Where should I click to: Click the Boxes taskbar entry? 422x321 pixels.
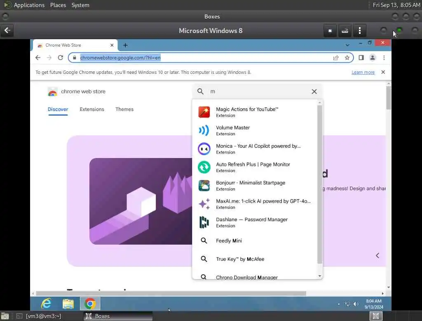(118, 316)
